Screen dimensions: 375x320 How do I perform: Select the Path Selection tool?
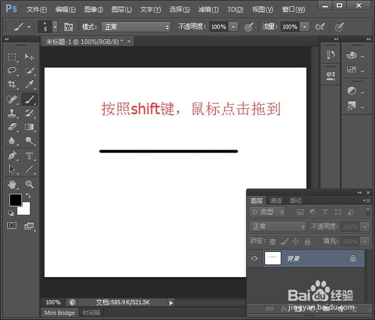(12, 169)
